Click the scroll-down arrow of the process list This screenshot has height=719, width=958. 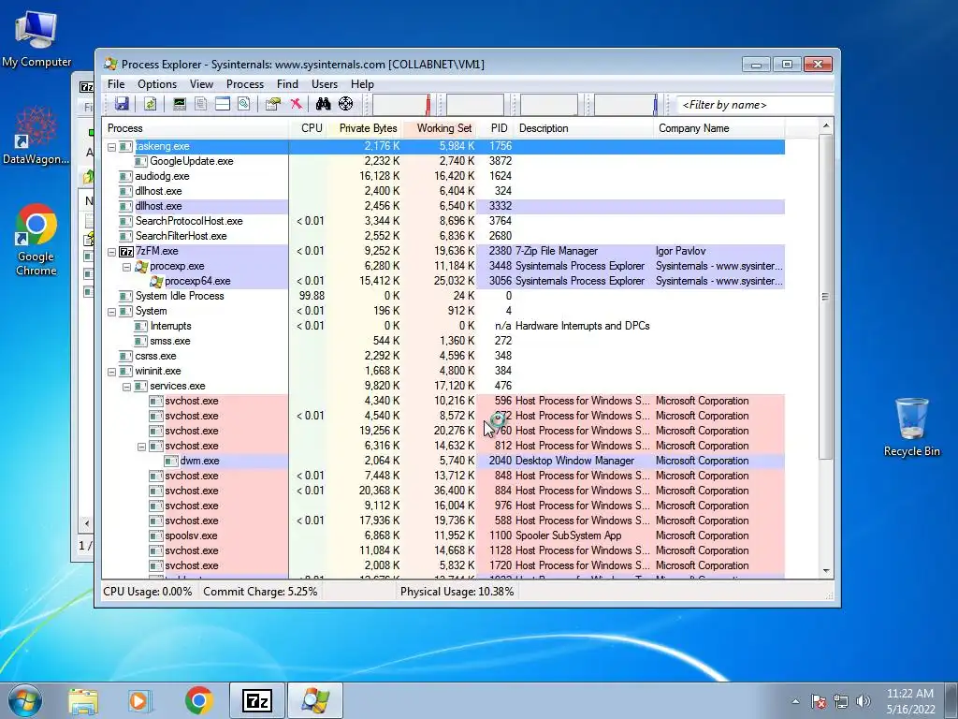click(x=826, y=571)
